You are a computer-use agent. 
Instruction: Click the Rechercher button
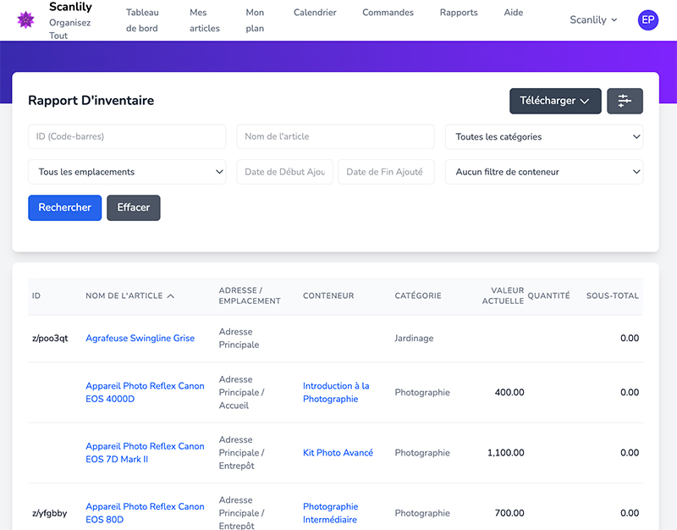[x=65, y=207]
